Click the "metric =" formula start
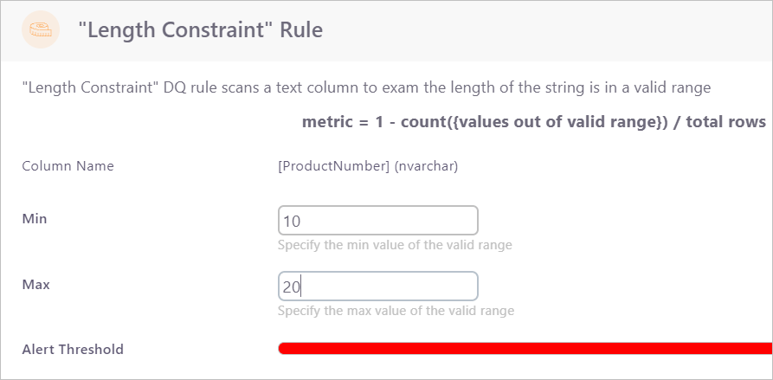Viewport: 773px width, 380px height. (x=328, y=122)
